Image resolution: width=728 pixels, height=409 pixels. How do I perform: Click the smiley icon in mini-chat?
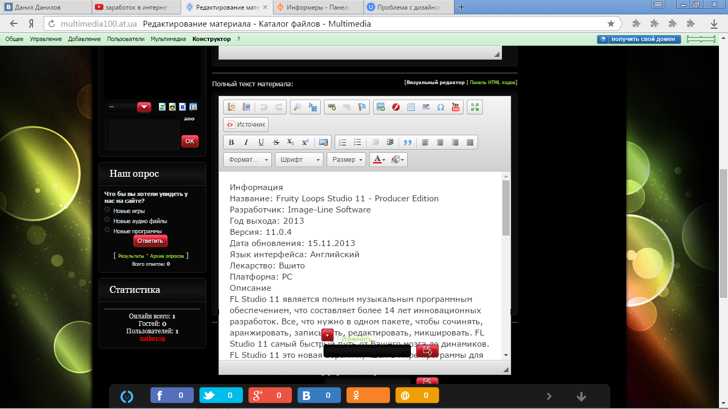[x=172, y=107]
